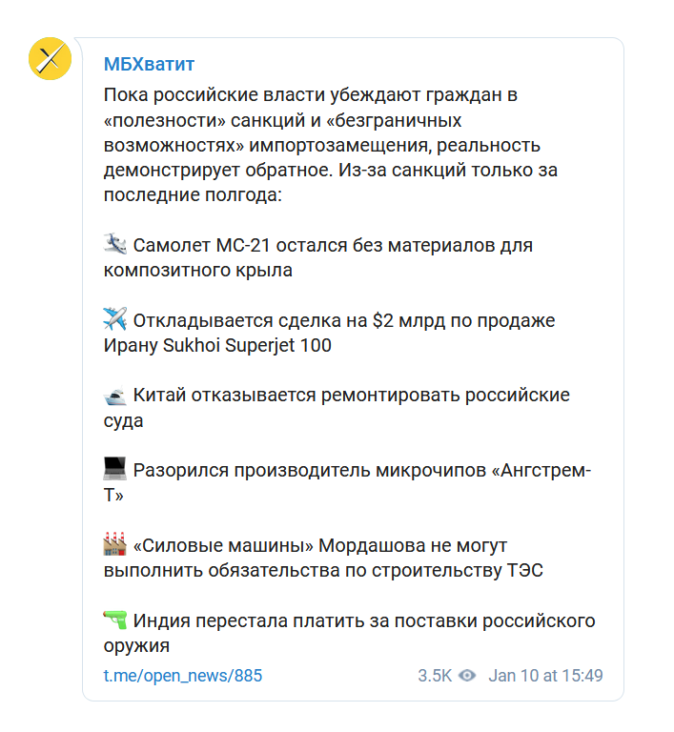Click the factory emoji before Силовые машины
Screen dimensions: 674x732
coord(114,545)
